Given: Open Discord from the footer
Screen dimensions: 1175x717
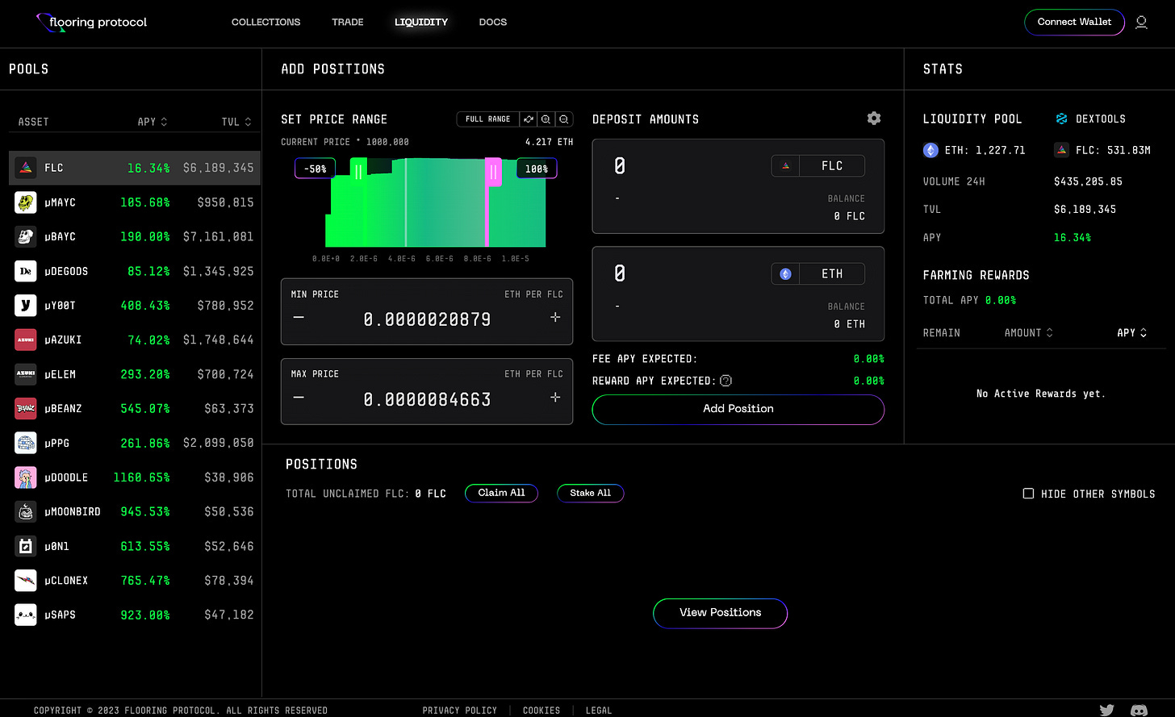Looking at the screenshot, I should click(1139, 710).
